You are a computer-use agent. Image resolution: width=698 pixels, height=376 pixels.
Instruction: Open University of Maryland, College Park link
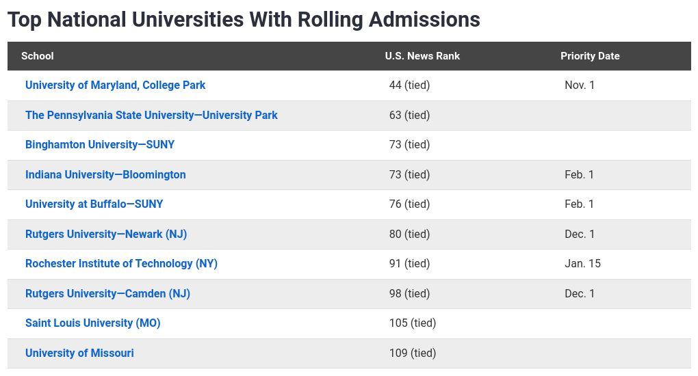(x=115, y=85)
